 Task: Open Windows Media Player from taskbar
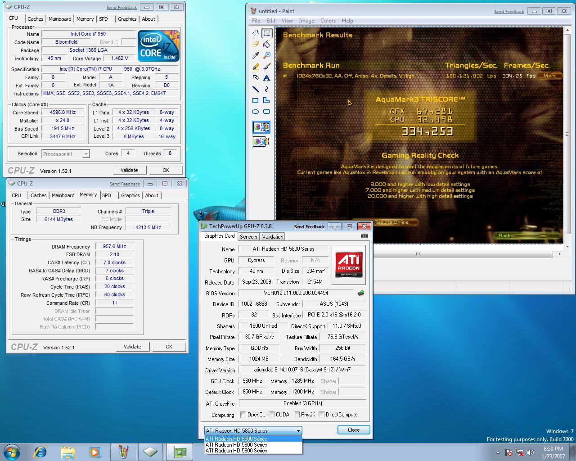[95, 452]
